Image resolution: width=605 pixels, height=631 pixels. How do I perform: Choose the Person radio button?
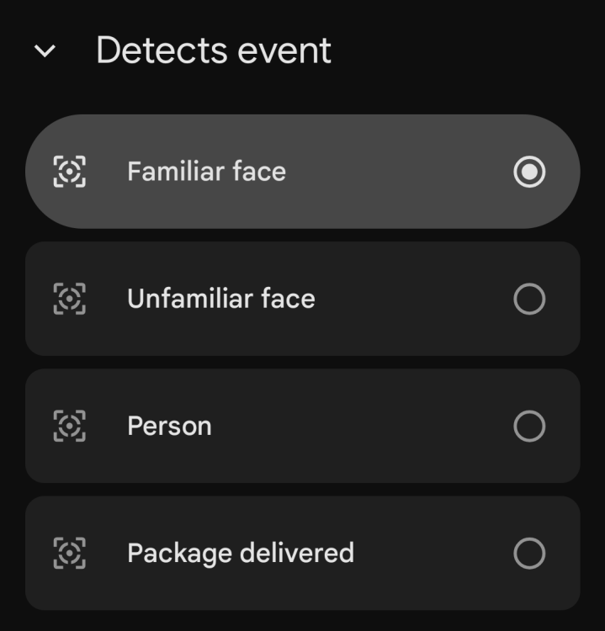coord(529,426)
